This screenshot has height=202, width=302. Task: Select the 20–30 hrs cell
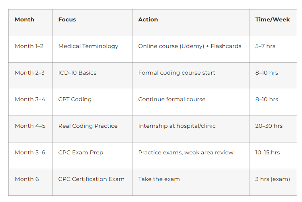(269, 126)
